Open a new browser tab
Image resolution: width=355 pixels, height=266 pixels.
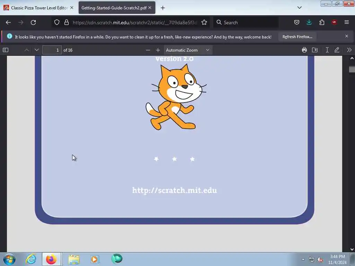[163, 8]
